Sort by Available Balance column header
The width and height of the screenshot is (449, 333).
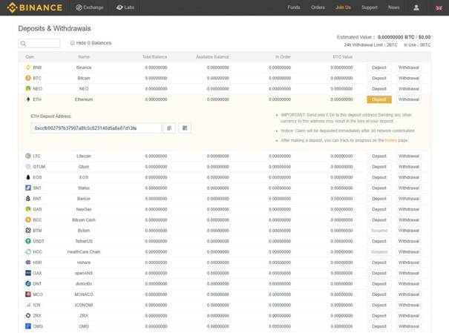pos(212,57)
